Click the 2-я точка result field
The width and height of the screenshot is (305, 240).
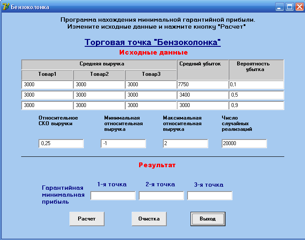point(161,195)
